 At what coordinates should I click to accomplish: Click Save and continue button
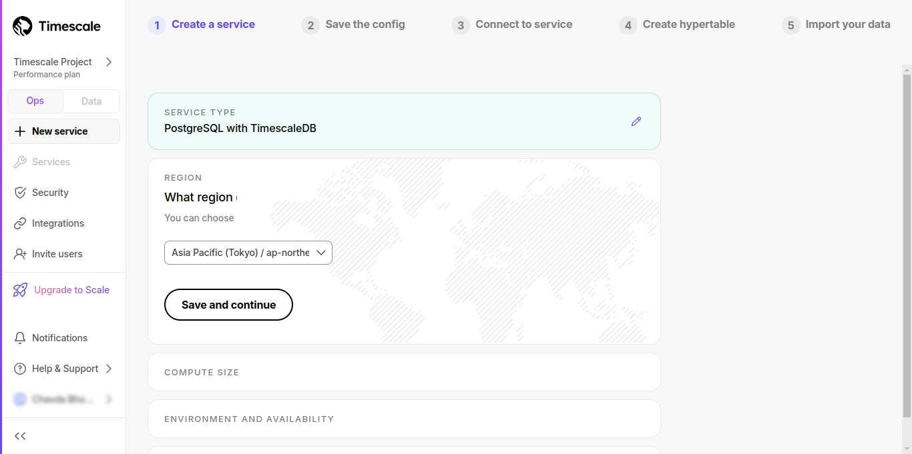228,305
